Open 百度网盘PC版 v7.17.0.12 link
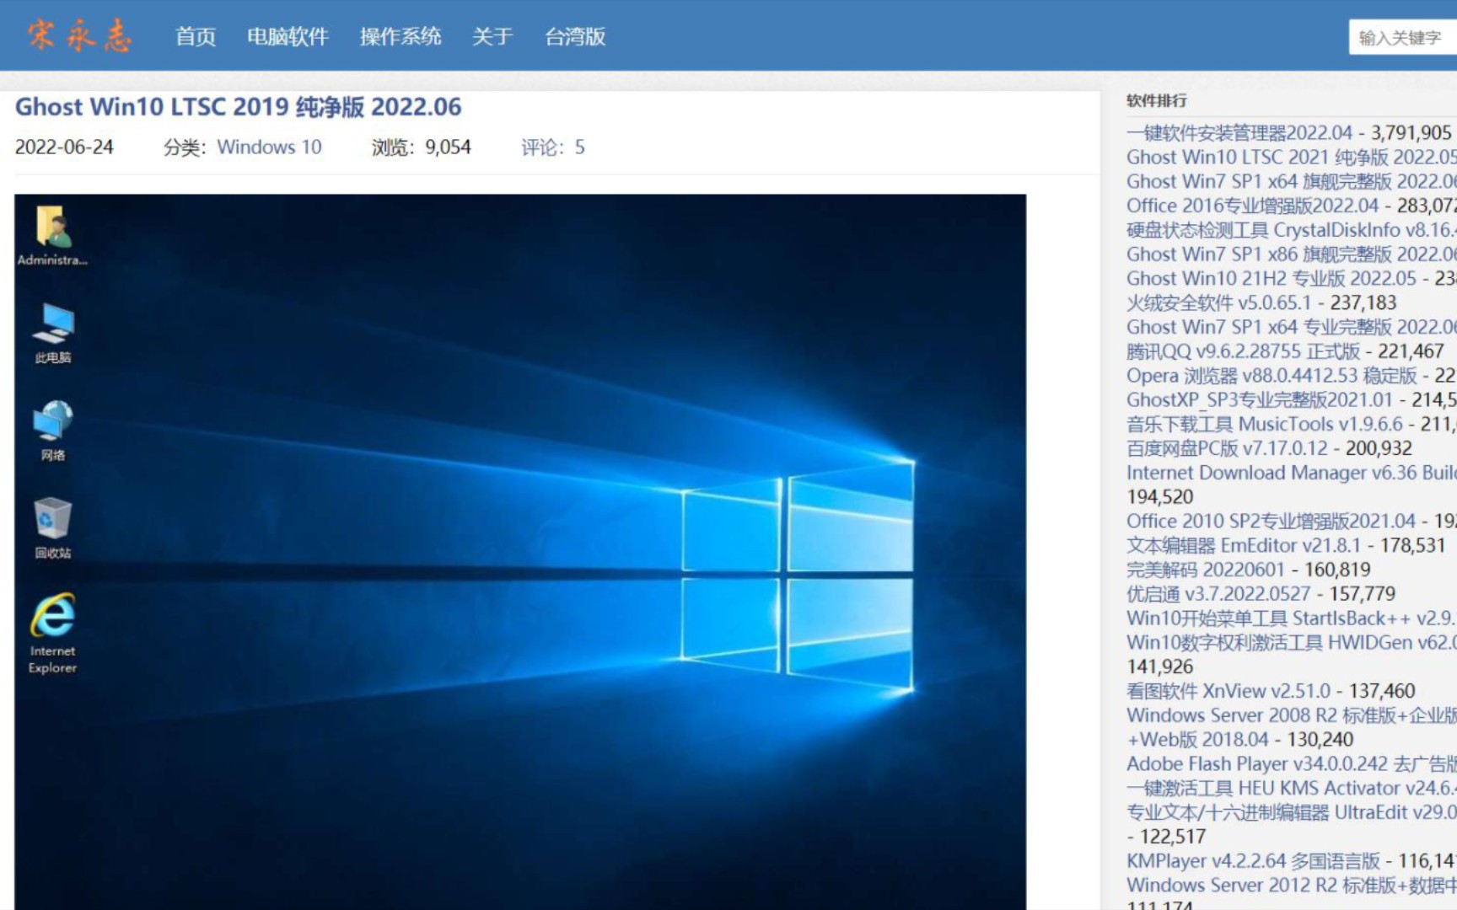 click(x=1227, y=449)
